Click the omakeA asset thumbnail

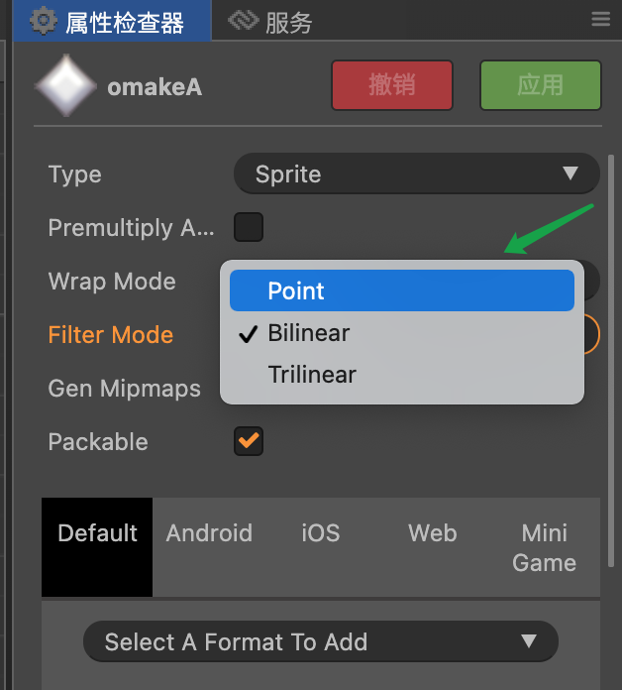(65, 85)
